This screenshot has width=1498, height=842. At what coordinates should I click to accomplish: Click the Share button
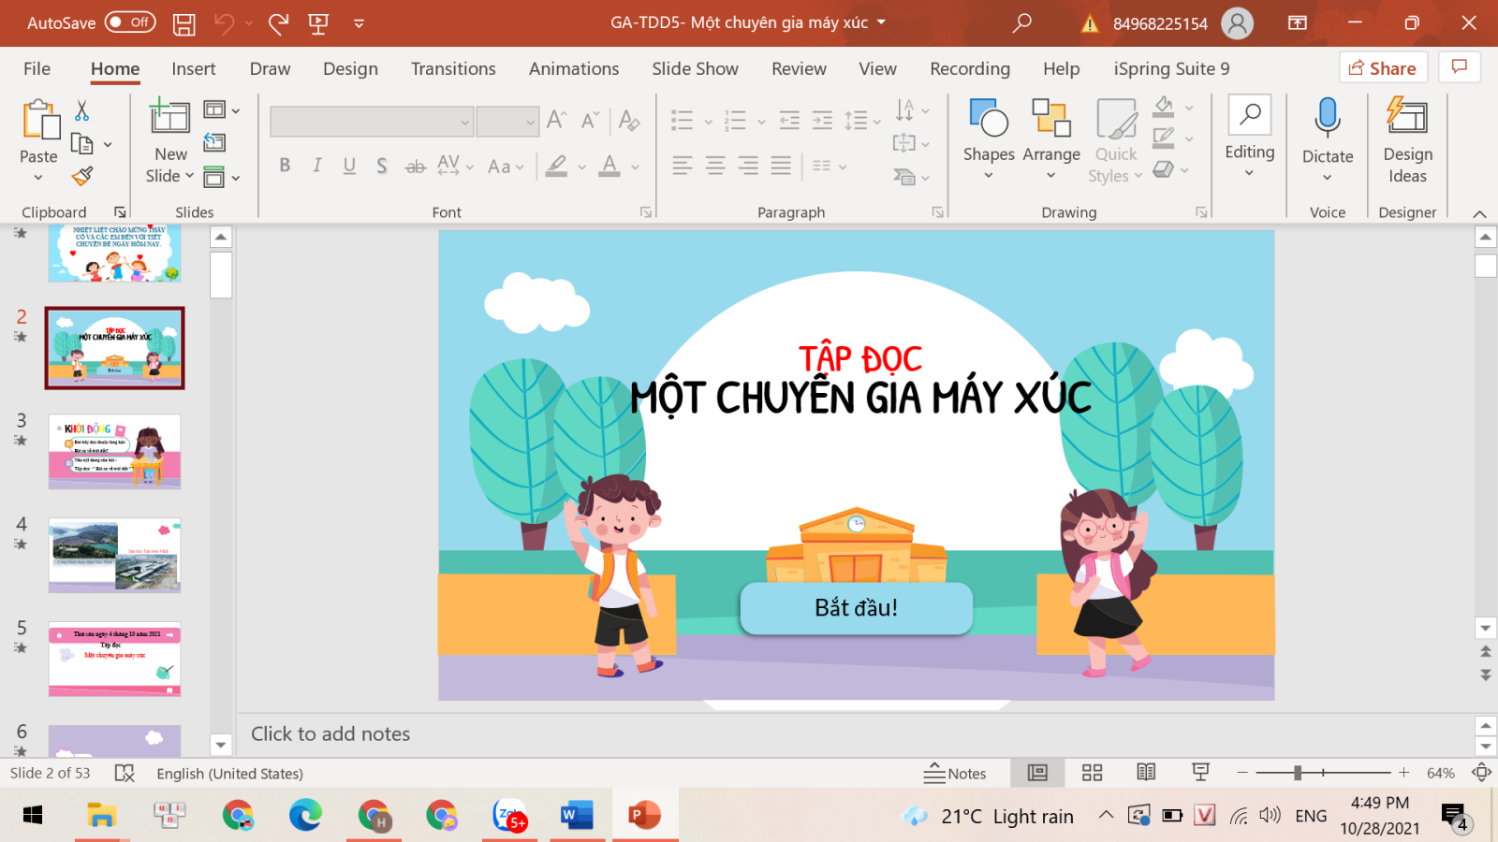(1383, 68)
